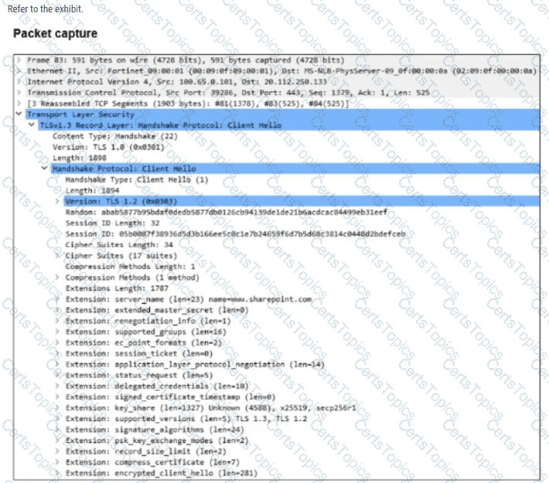Select Length: 1894 row
Viewport: 549px width, 483px height.
[93, 190]
